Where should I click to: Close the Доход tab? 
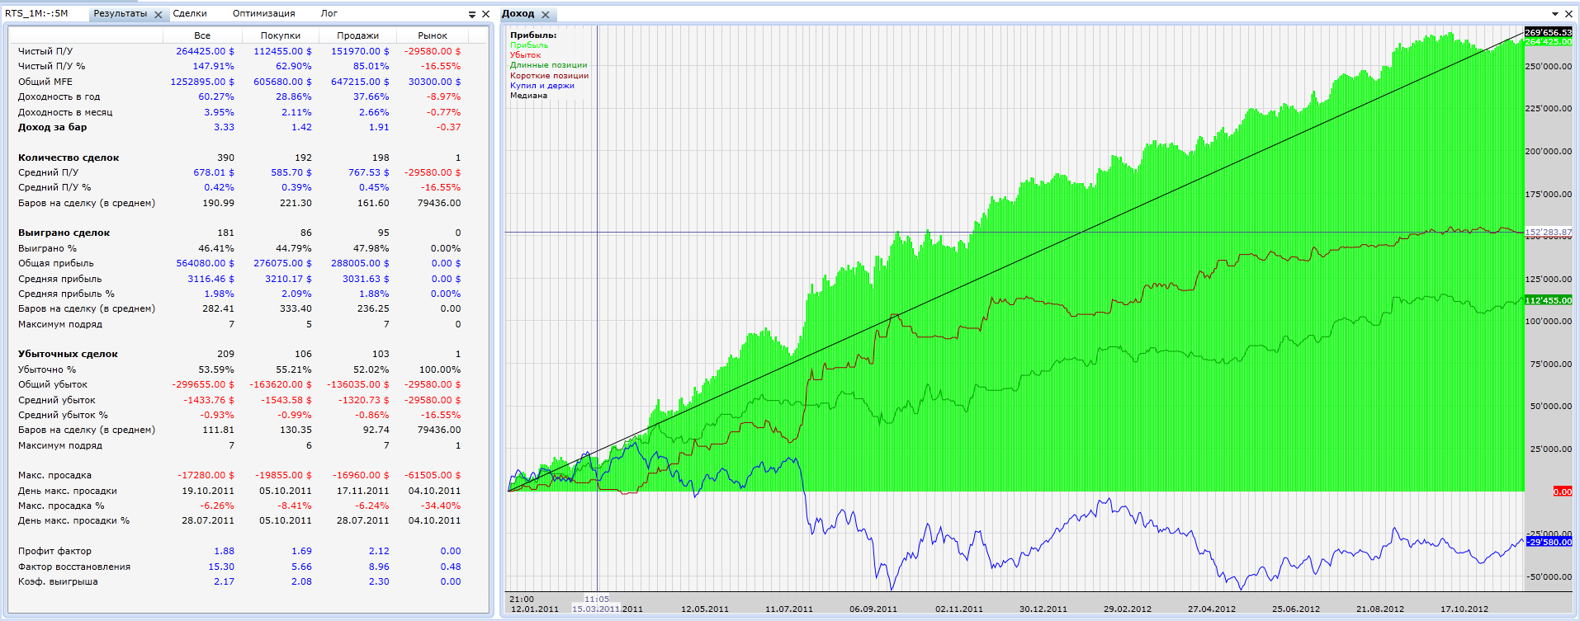546,14
